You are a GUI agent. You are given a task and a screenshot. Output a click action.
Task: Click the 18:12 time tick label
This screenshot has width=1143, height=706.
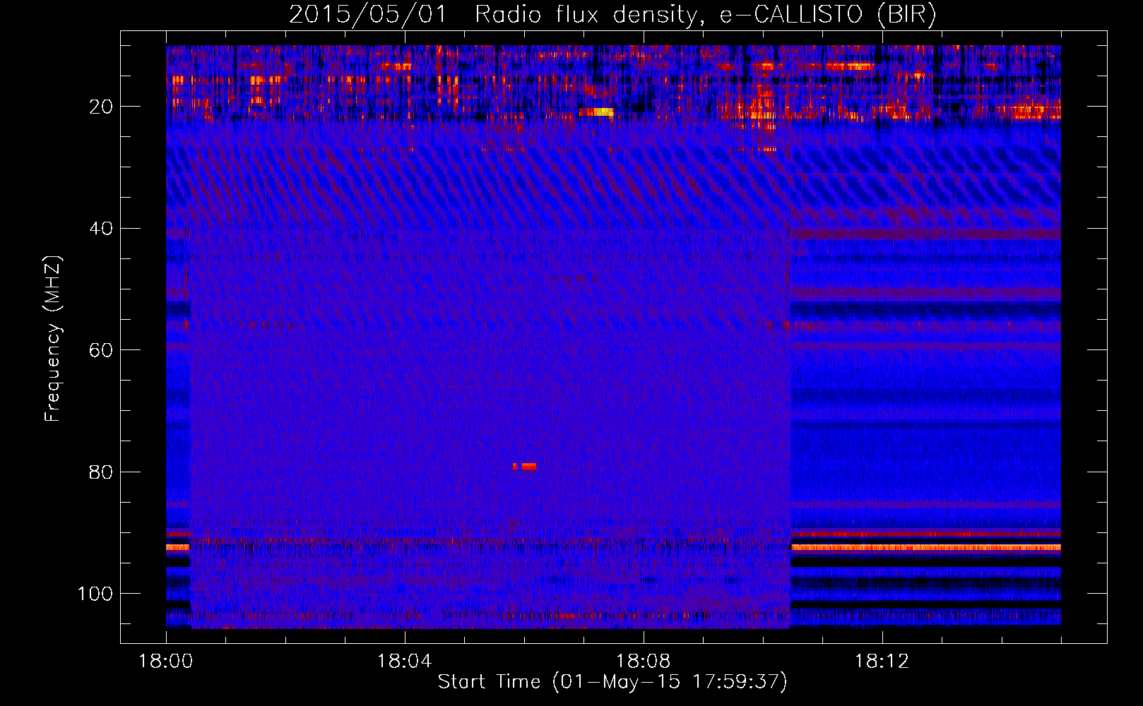click(x=882, y=662)
